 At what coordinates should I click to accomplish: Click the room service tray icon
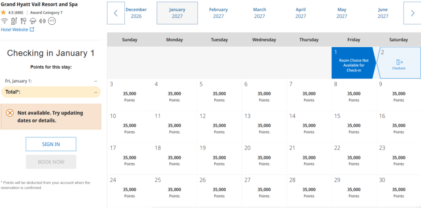click(x=33, y=21)
